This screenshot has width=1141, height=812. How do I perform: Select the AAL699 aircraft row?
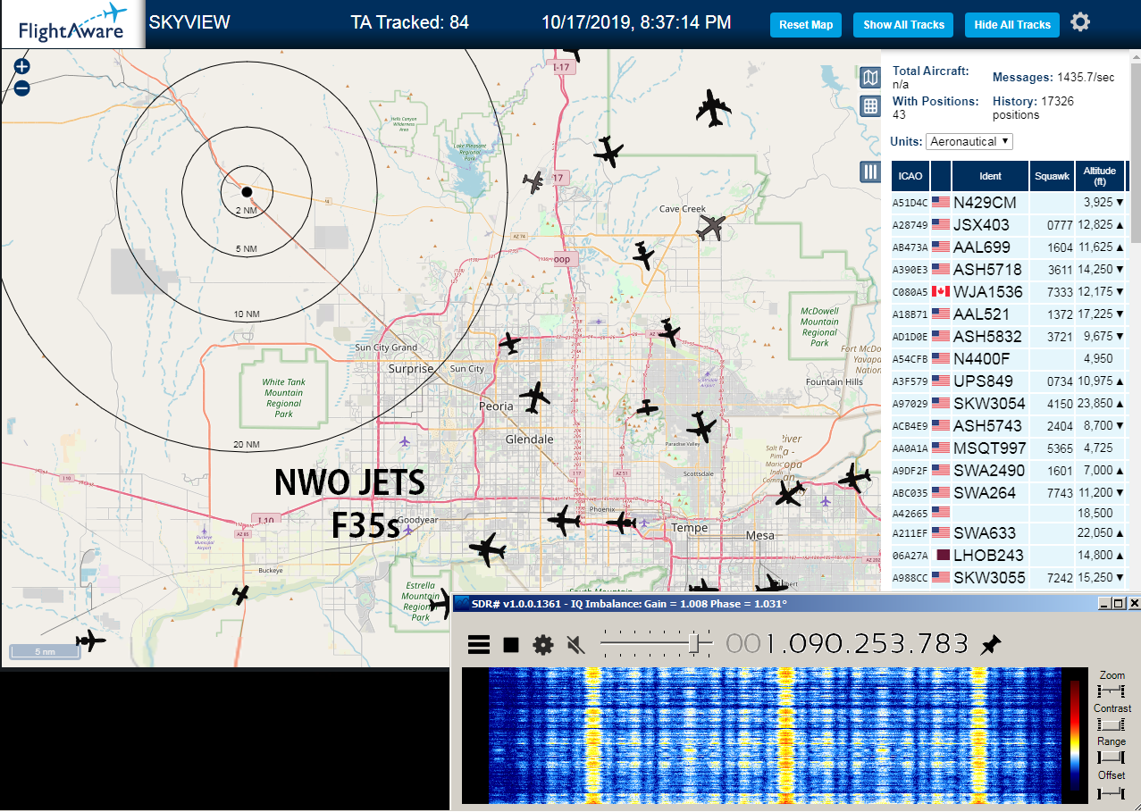[x=1010, y=247]
